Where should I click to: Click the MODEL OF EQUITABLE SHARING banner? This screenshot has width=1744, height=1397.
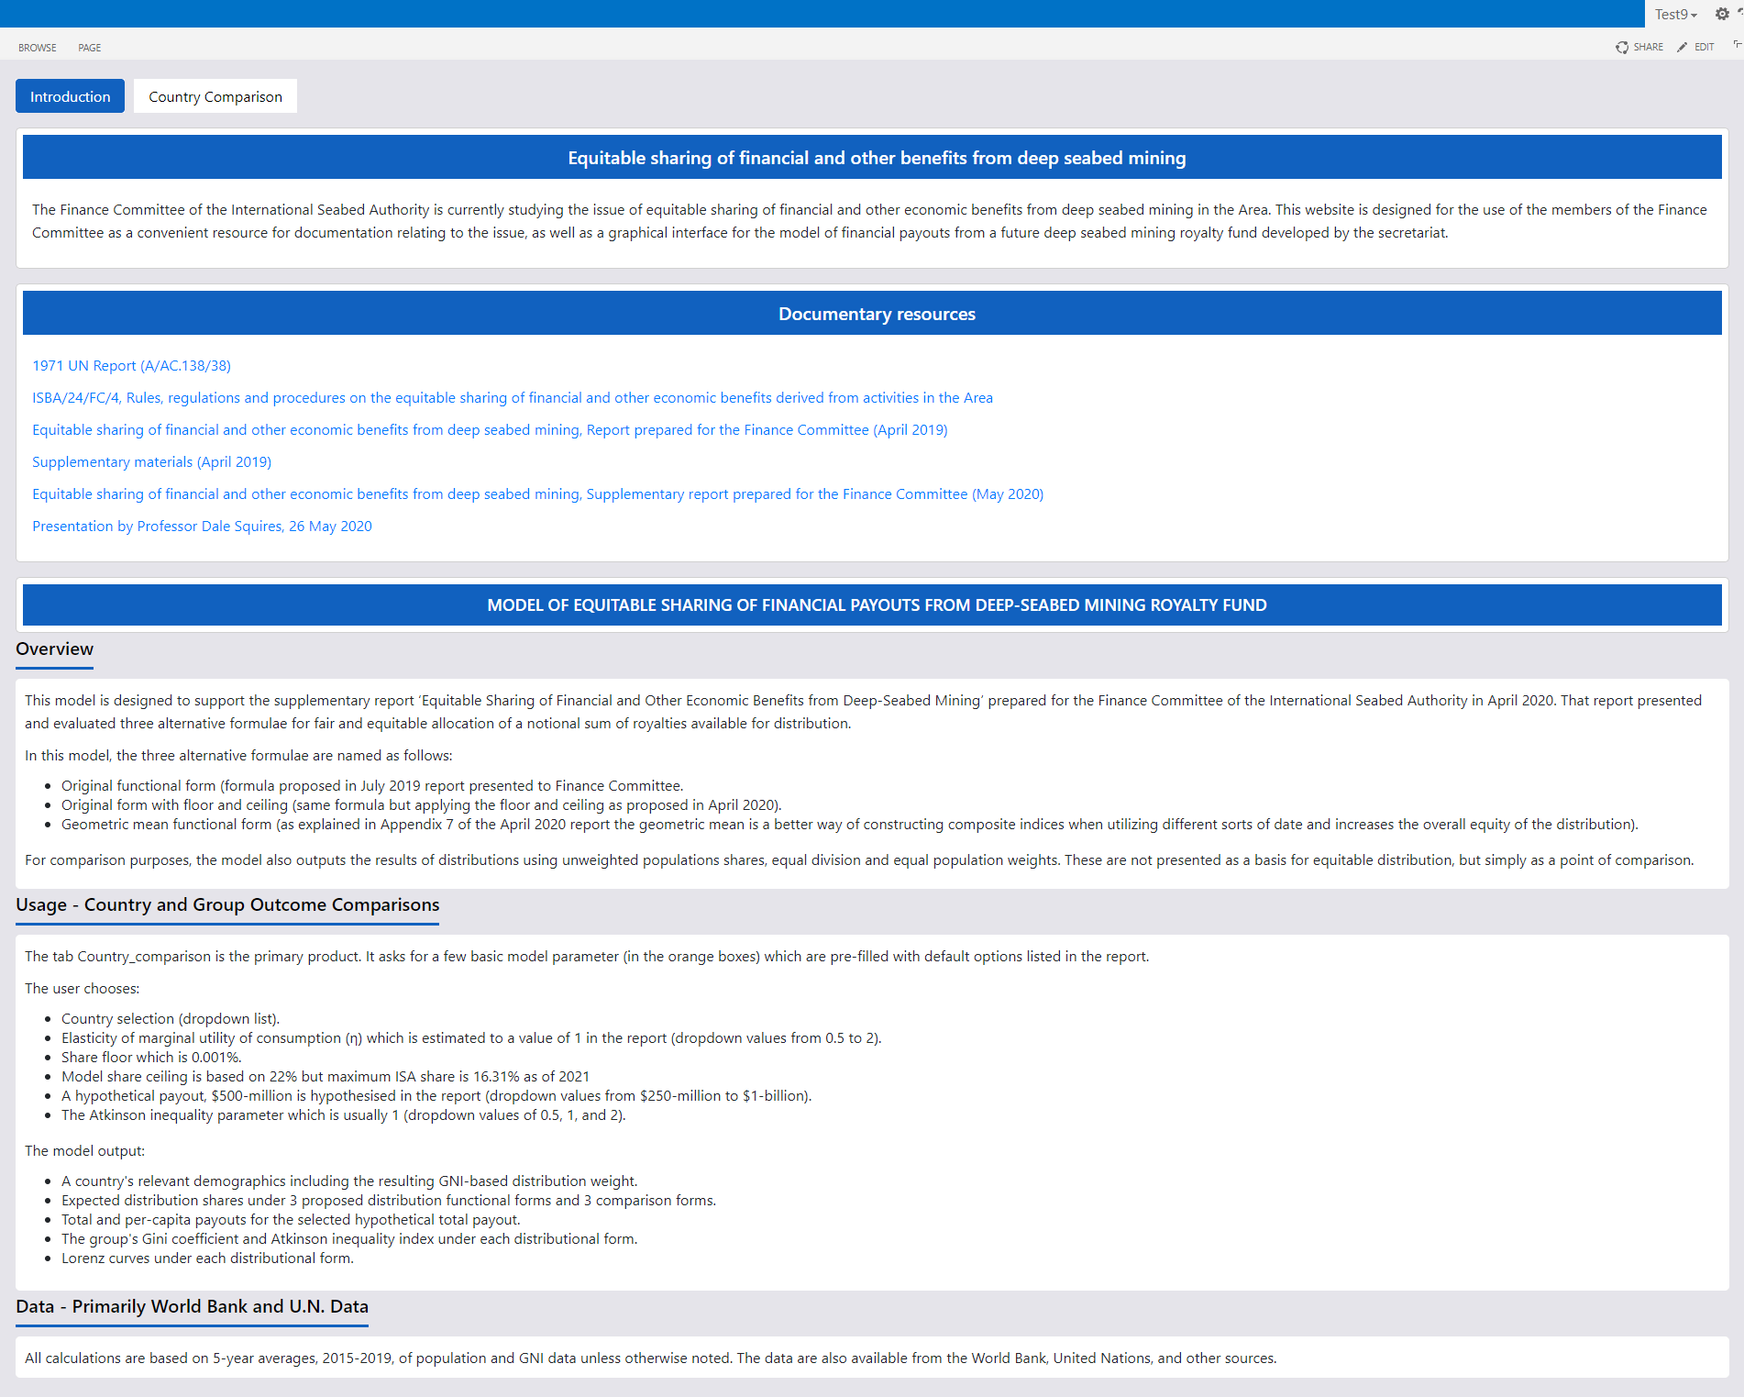pyautogui.click(x=872, y=605)
